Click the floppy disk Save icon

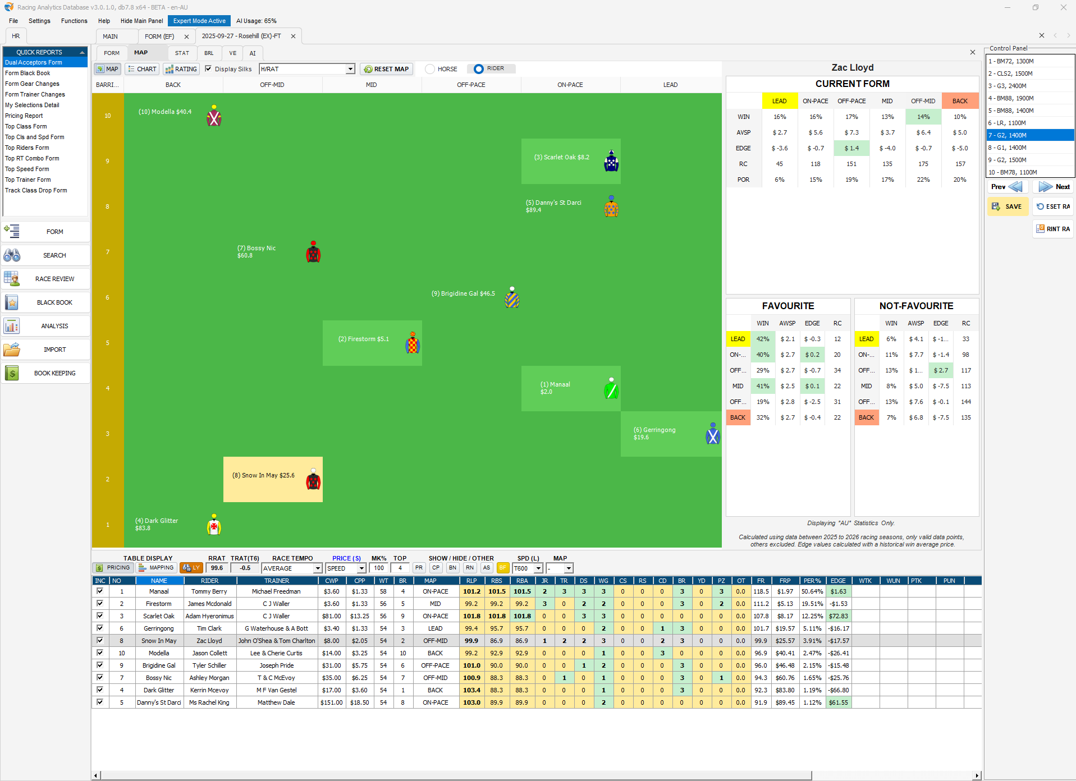pyautogui.click(x=996, y=206)
